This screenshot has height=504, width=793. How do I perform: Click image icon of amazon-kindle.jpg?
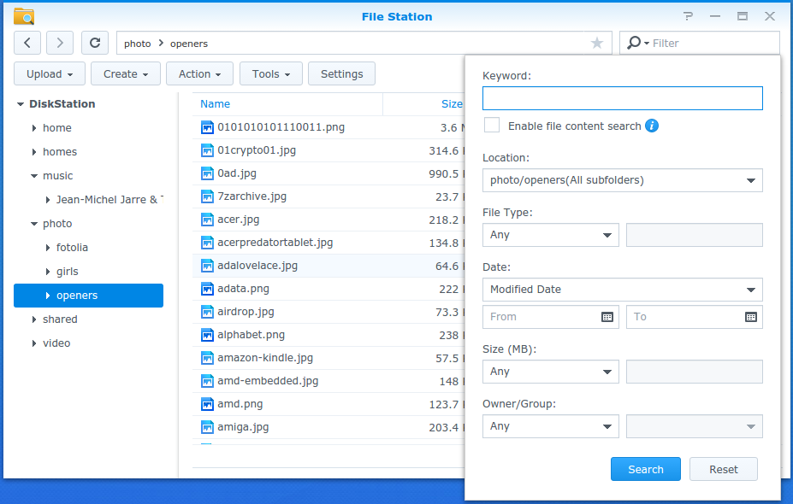tap(207, 358)
